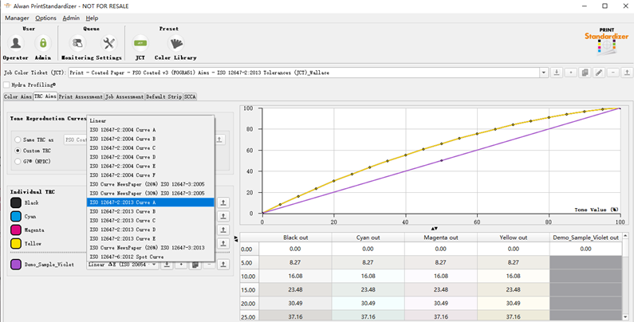Click the Demo_Sample_Violet color swatch
This screenshot has width=634, height=322.
click(16, 265)
